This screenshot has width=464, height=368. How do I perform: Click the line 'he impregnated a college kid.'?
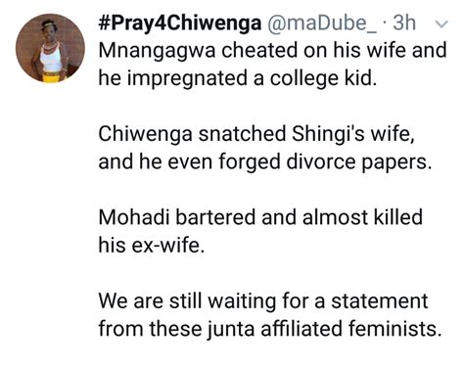click(238, 78)
